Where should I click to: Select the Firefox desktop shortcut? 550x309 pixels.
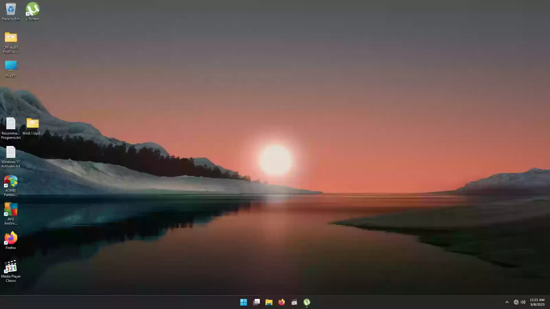pos(11,241)
